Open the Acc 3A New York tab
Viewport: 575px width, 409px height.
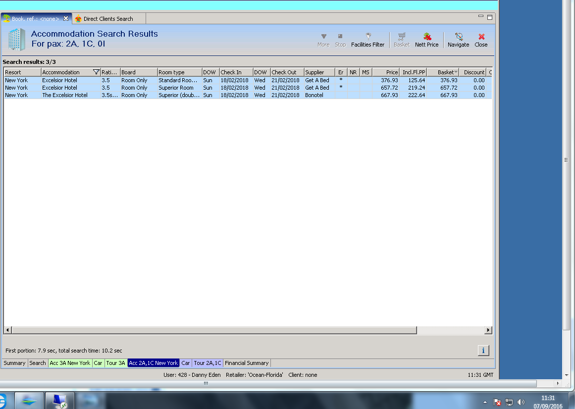[x=70, y=363]
